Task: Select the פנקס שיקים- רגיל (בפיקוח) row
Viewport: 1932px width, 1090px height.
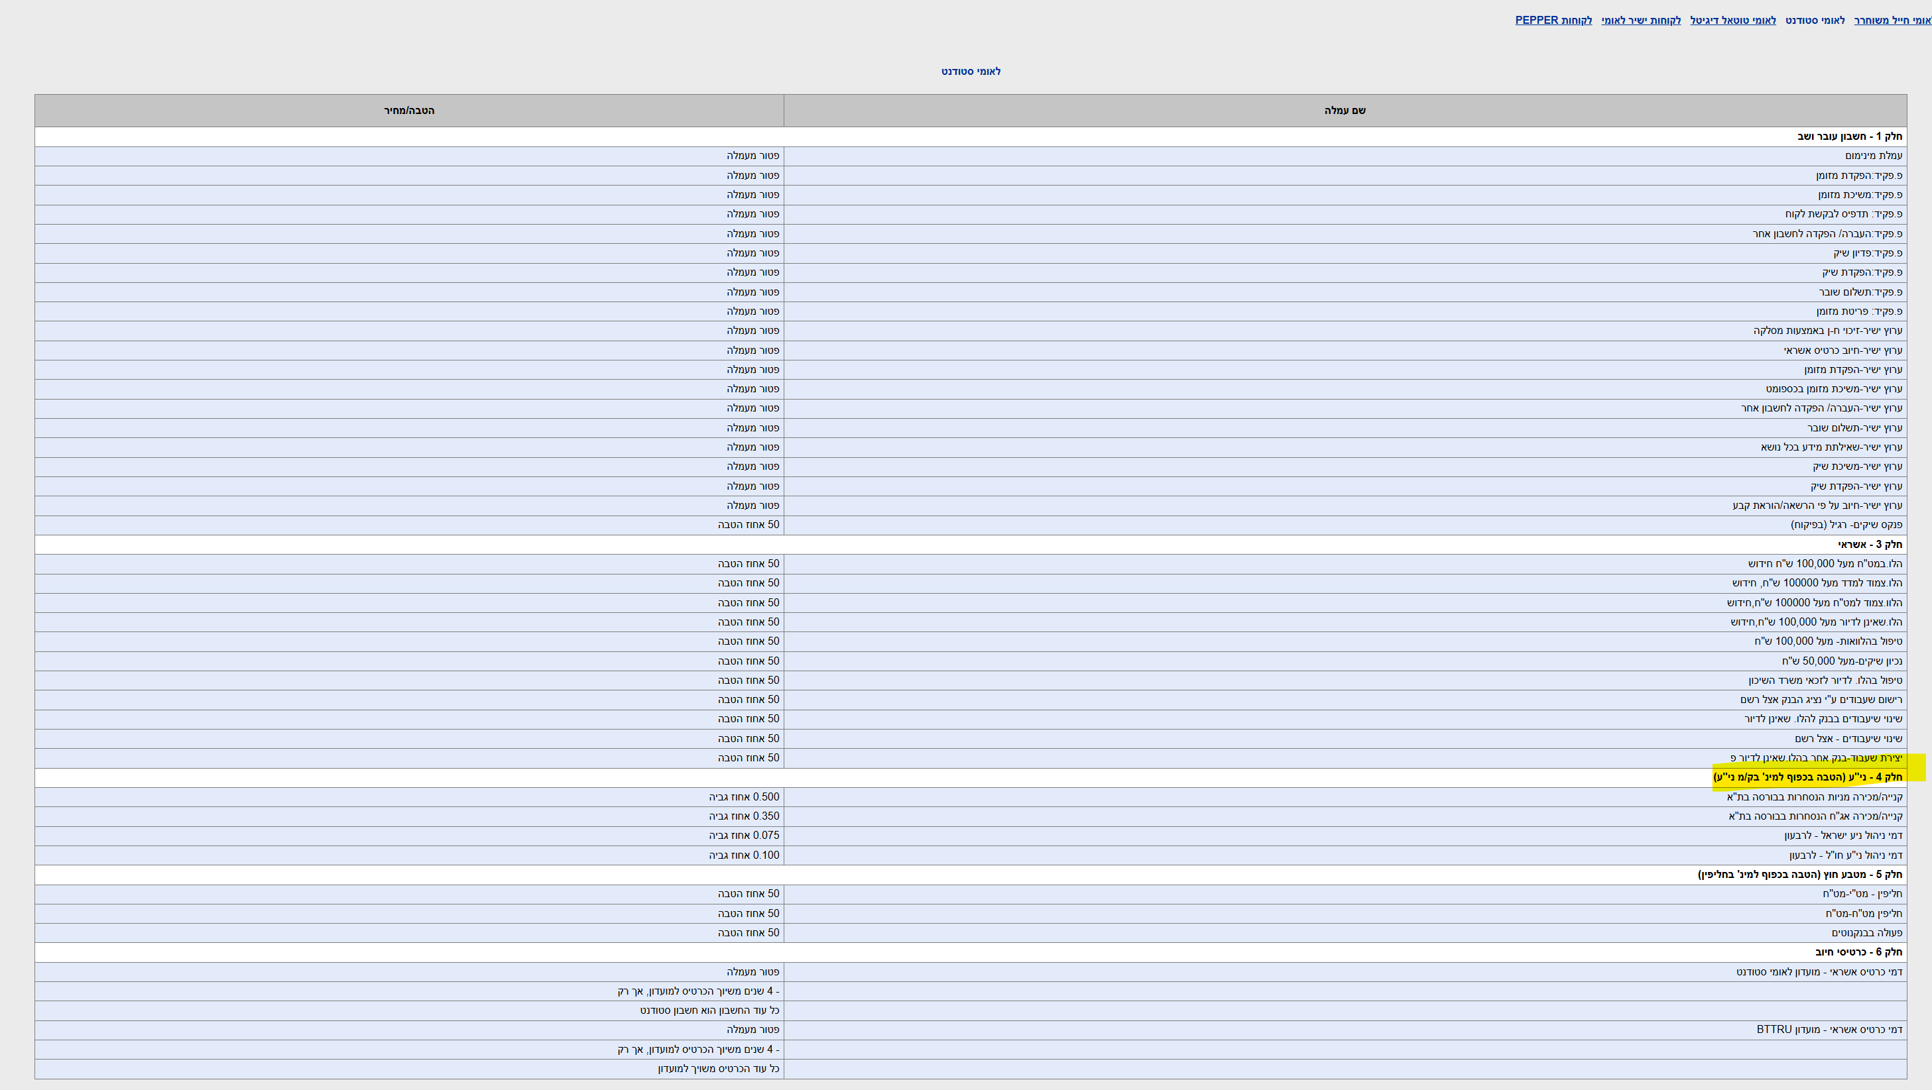Action: [x=1846, y=525]
